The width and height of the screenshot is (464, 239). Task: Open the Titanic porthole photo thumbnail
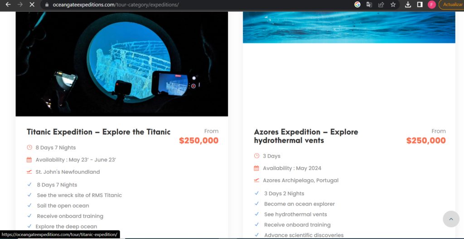coord(121,64)
